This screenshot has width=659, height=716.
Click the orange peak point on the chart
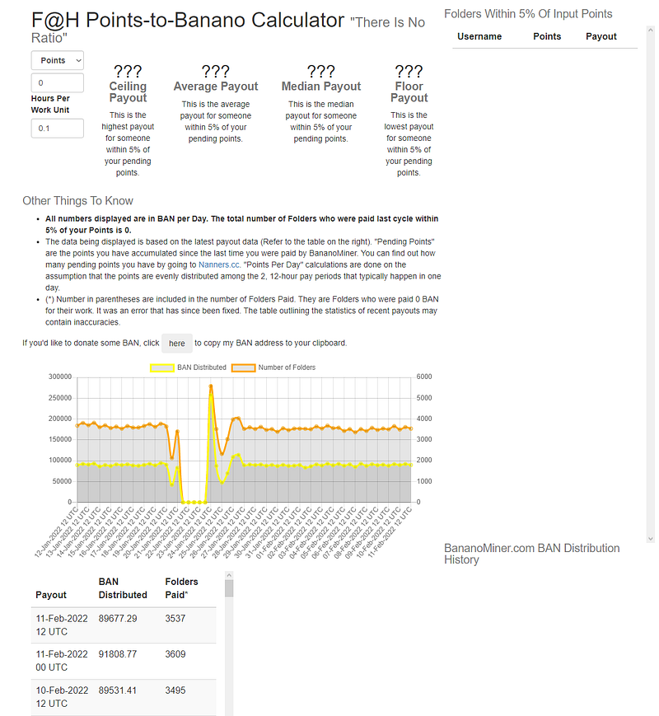211,386
